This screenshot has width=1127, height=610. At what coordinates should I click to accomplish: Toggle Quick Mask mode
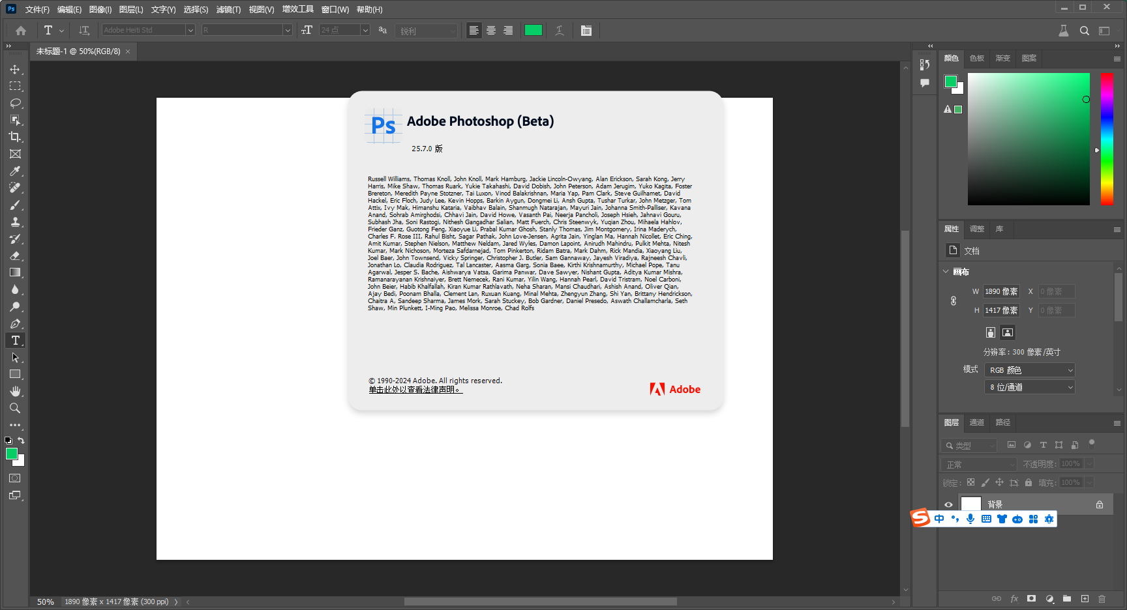click(15, 478)
